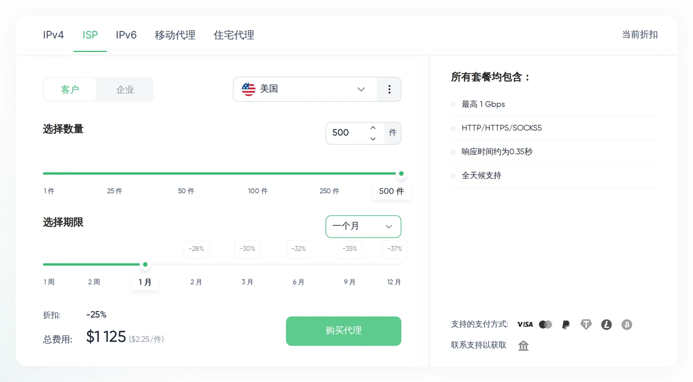Set quantity to 1 件 on slider
This screenshot has width=693, height=382.
click(49, 191)
